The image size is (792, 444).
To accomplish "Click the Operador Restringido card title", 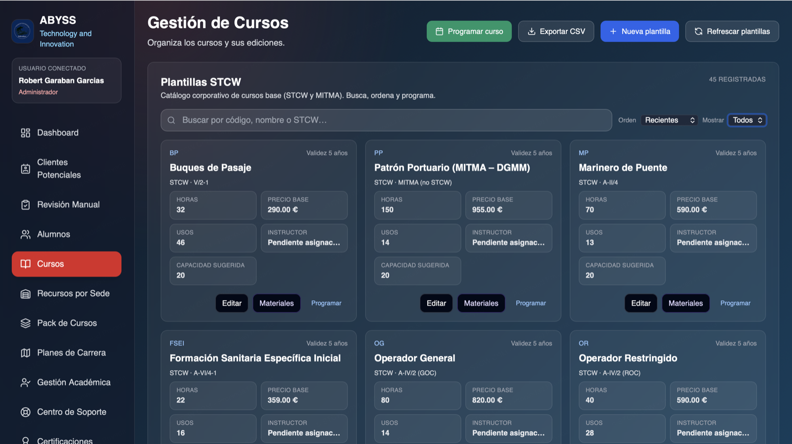I will pos(628,358).
